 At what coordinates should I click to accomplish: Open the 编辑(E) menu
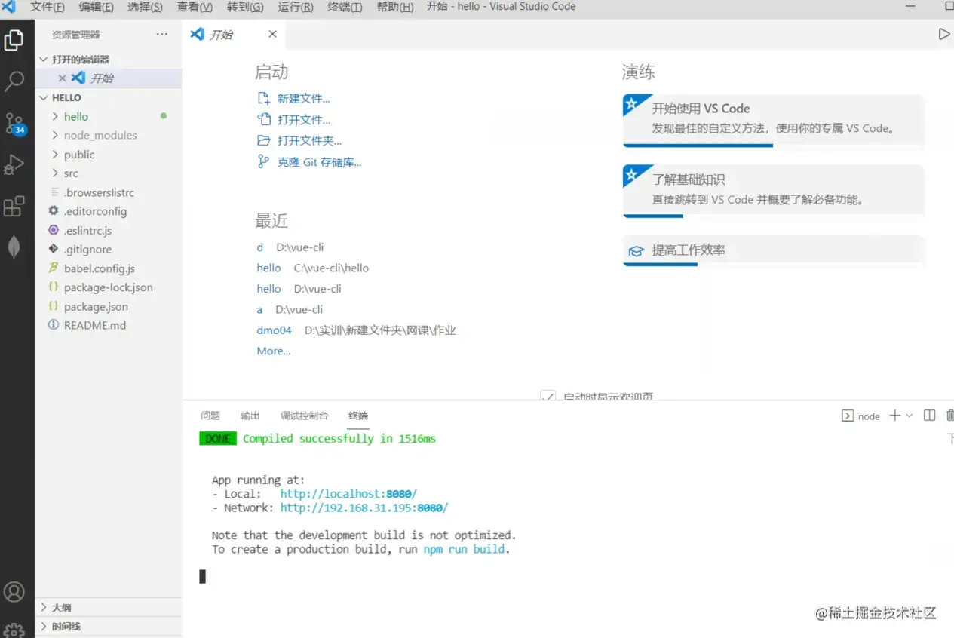pyautogui.click(x=96, y=7)
